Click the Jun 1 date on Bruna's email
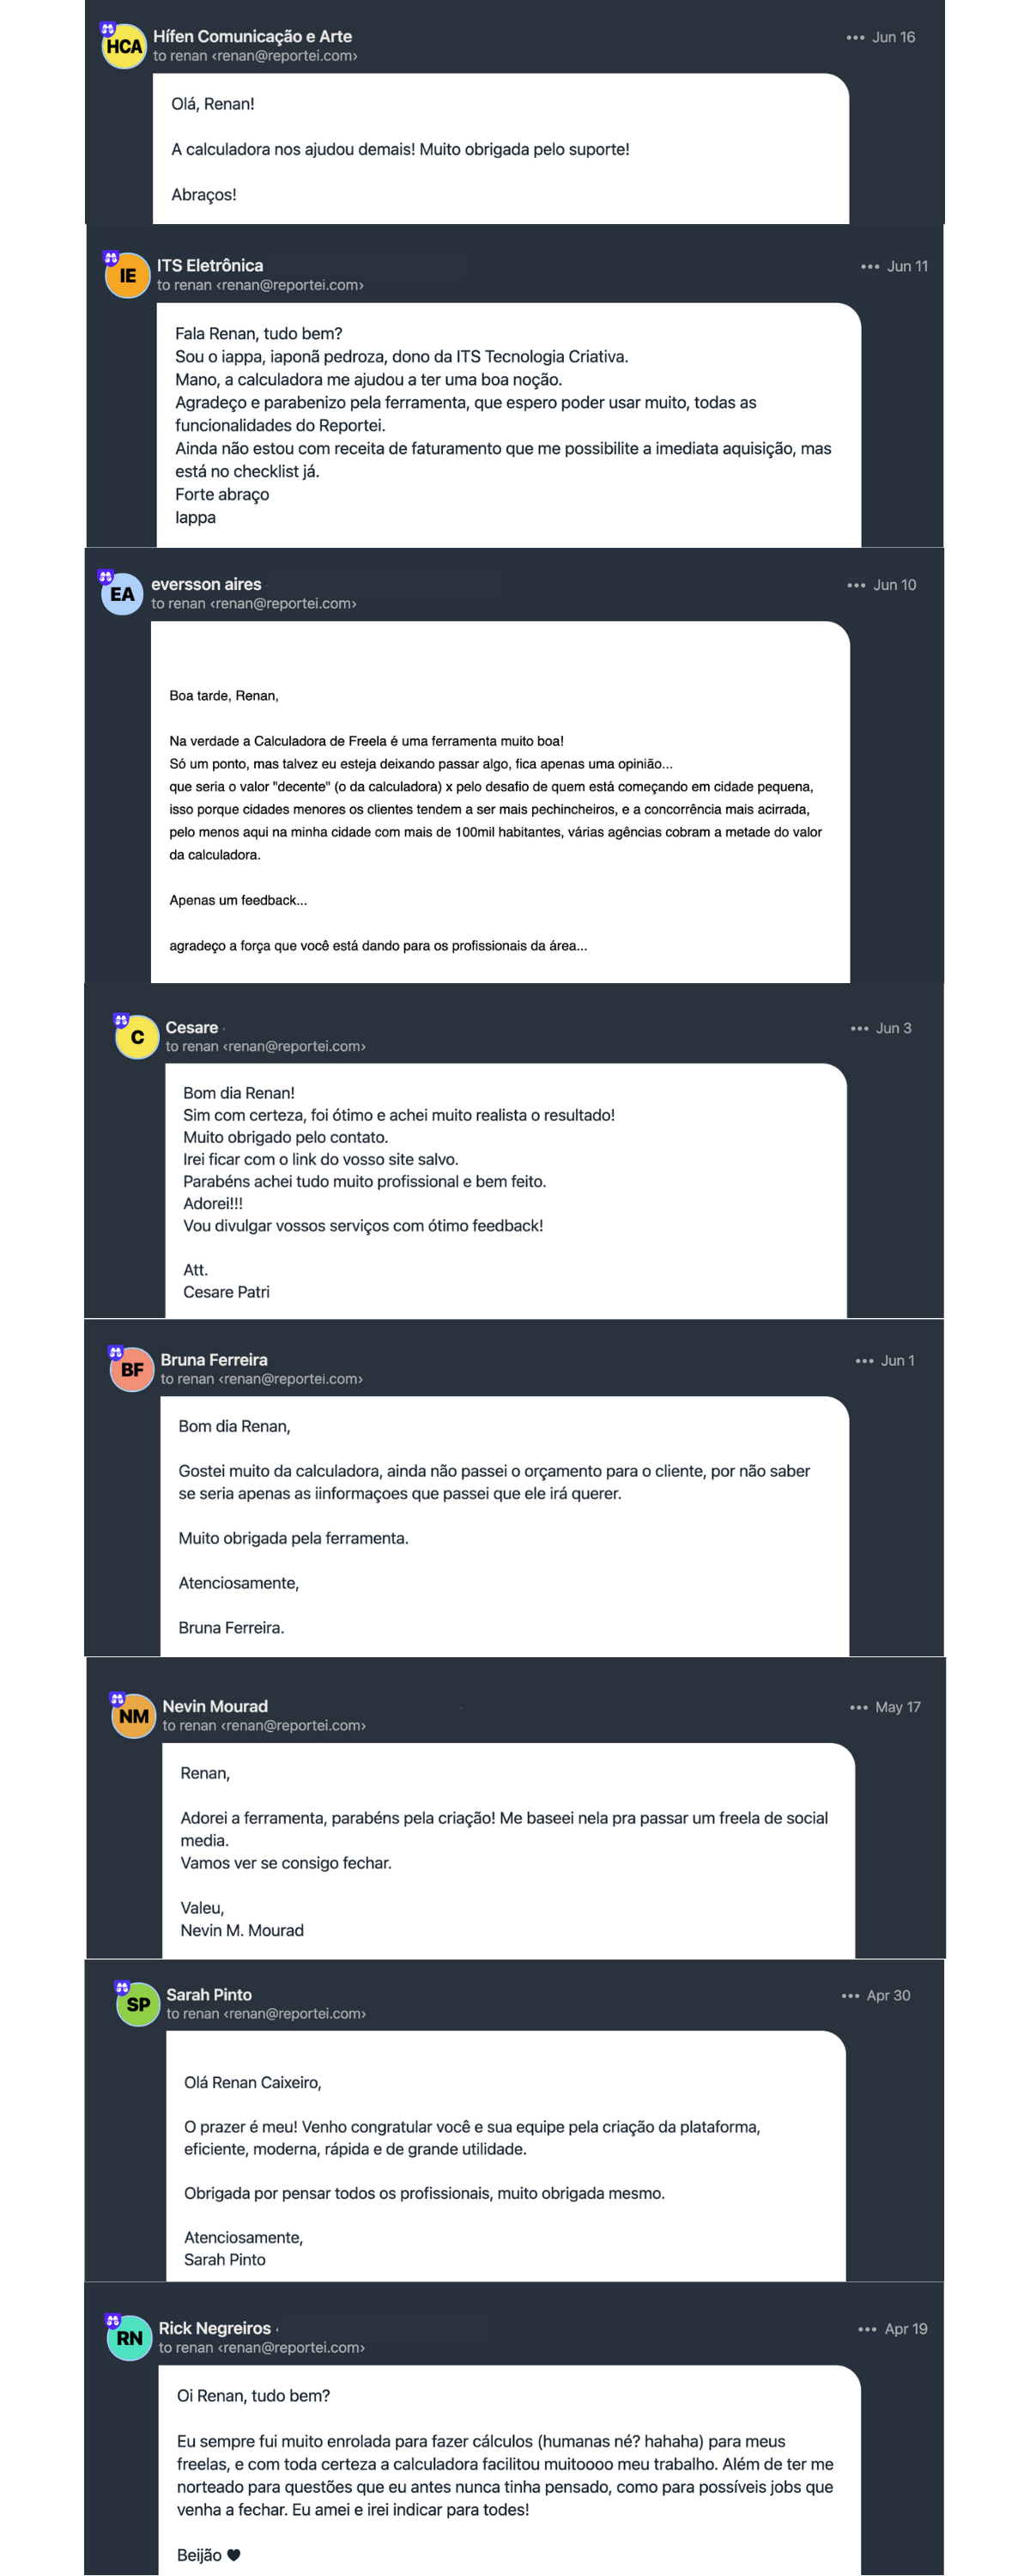This screenshot has width=1030, height=2576. [897, 1361]
